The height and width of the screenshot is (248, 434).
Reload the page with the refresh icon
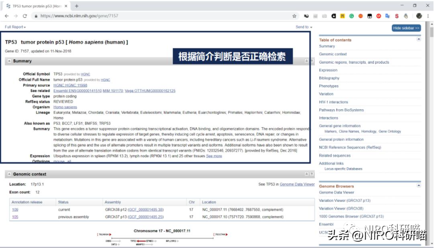[25, 16]
